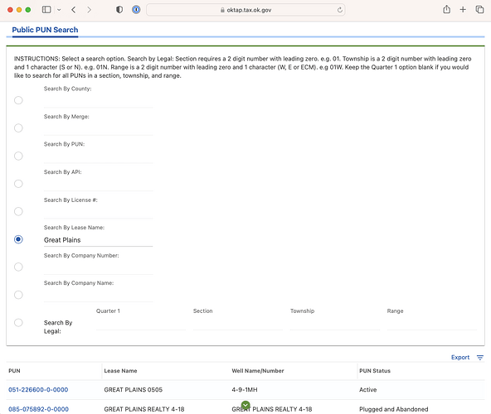Open the table filter icon beside Export
Viewport: 491px width, 414px height.
[x=480, y=358]
